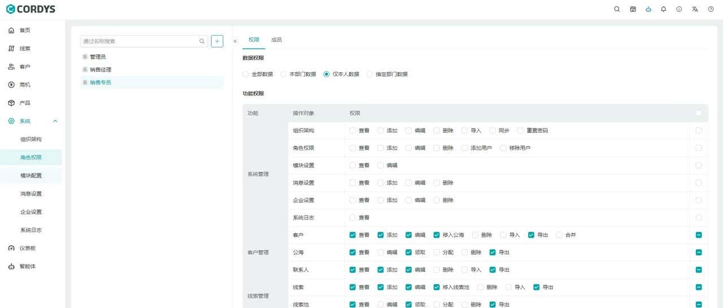This screenshot has width=723, height=308.
Task: Select the 销售经理 role
Action: (152, 70)
